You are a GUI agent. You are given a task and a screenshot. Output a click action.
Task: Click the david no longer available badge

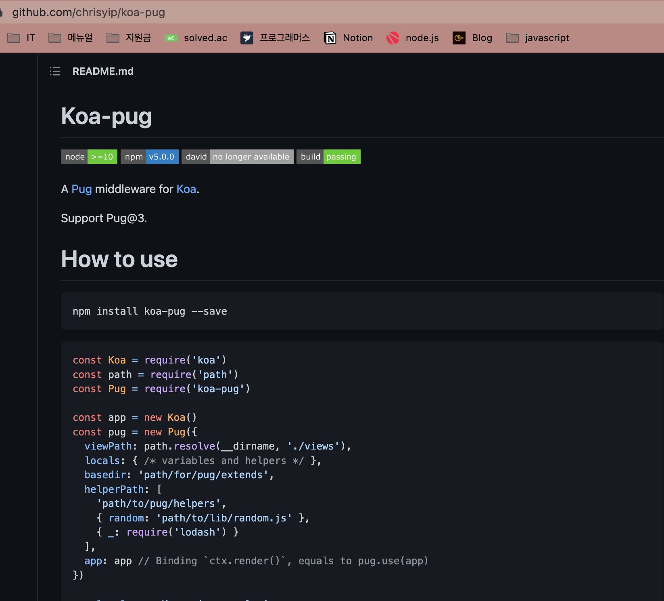tap(238, 157)
